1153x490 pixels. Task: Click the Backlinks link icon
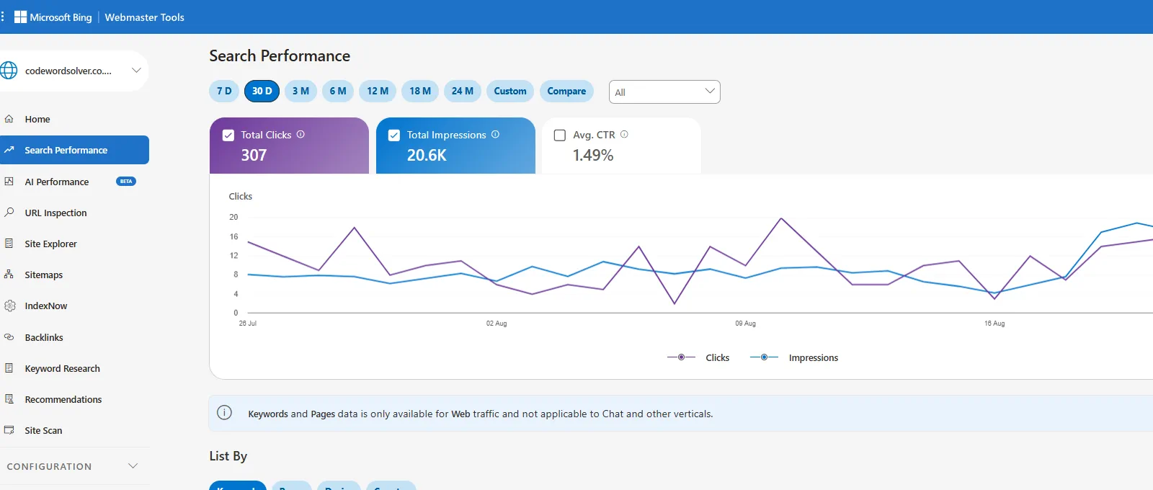click(x=9, y=337)
